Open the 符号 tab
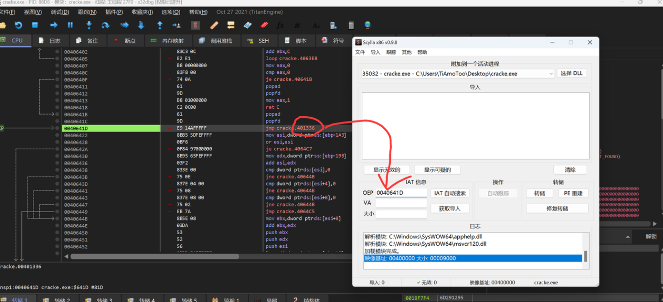 pyautogui.click(x=333, y=41)
